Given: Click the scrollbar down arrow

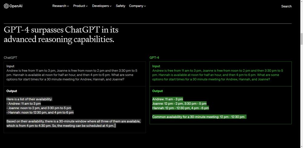Looking at the screenshot, I should pos(301,146).
